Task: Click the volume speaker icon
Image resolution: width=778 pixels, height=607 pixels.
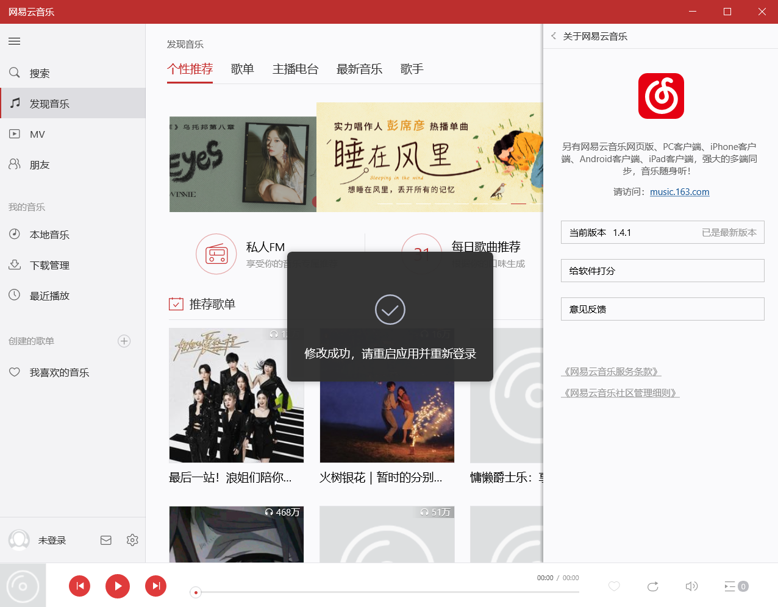Action: click(x=691, y=586)
